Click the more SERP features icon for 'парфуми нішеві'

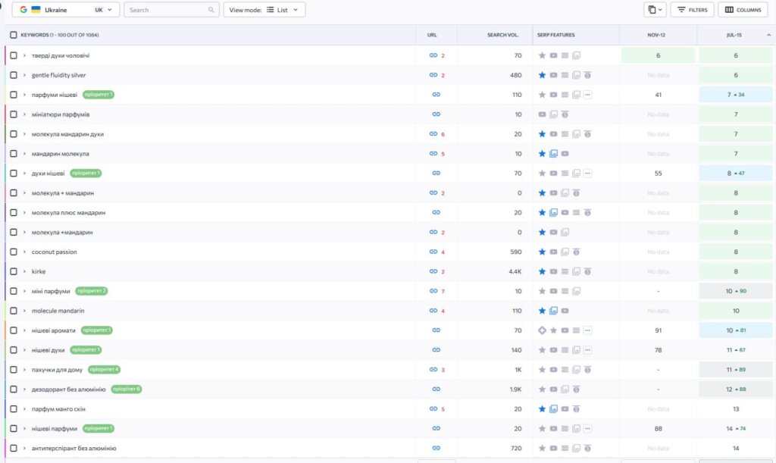click(x=588, y=95)
